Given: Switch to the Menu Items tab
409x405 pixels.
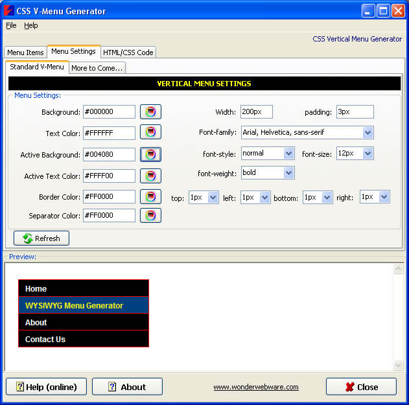Looking at the screenshot, I should (26, 52).
